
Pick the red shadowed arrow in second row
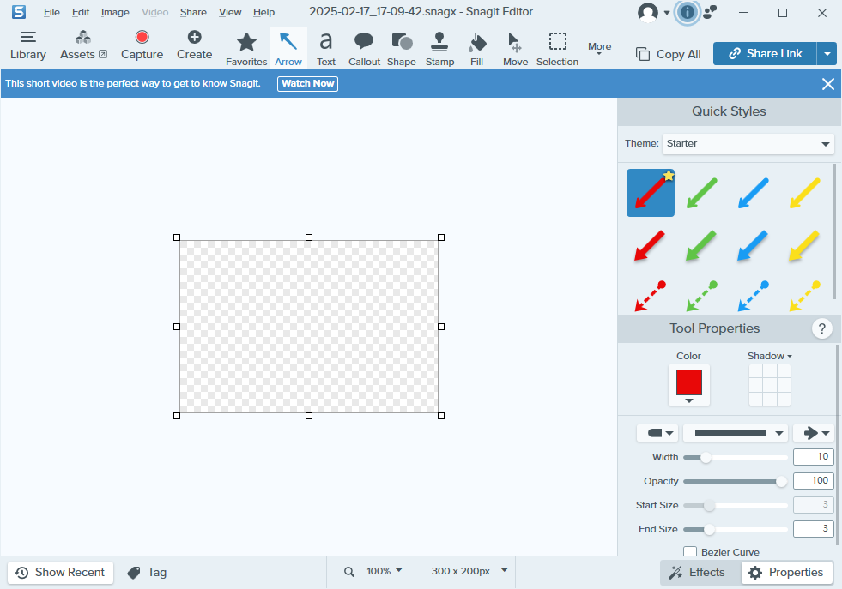649,246
